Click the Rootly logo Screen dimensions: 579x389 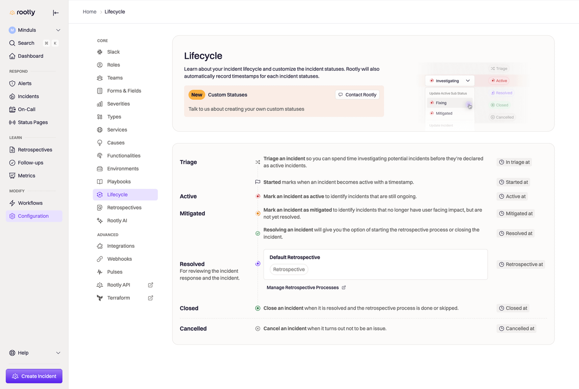tap(22, 13)
